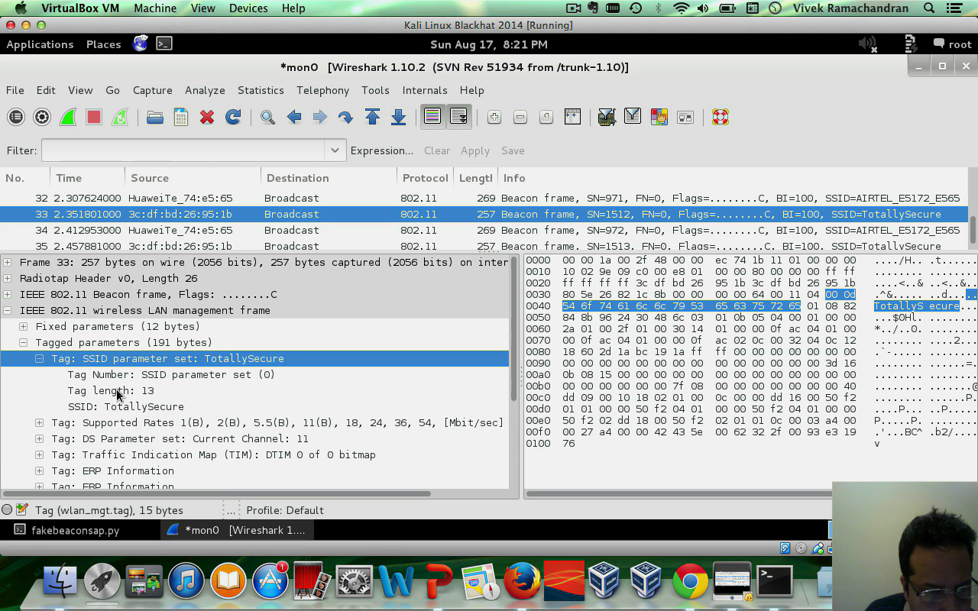This screenshot has height=611, width=978.
Task: Go forward in packet history
Action: point(319,117)
